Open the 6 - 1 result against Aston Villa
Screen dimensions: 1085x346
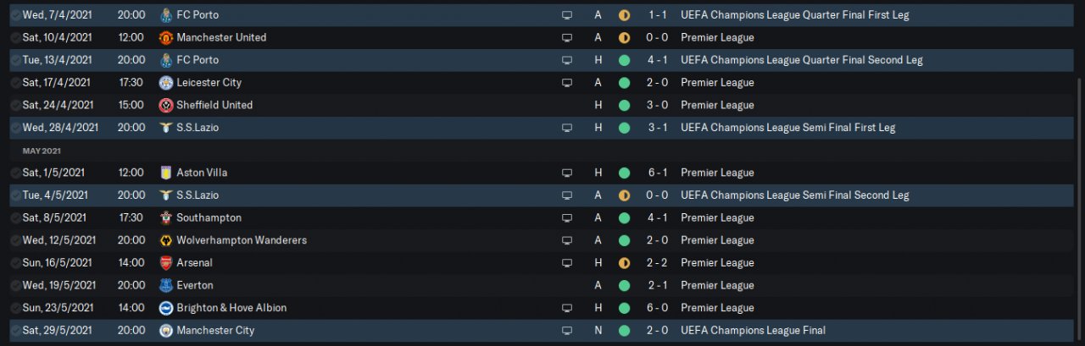click(x=659, y=173)
